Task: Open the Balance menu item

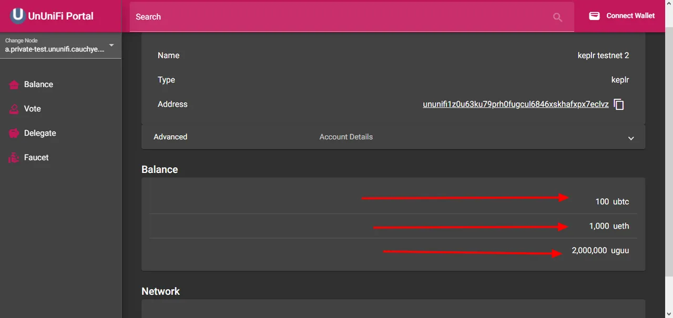Action: point(60,85)
